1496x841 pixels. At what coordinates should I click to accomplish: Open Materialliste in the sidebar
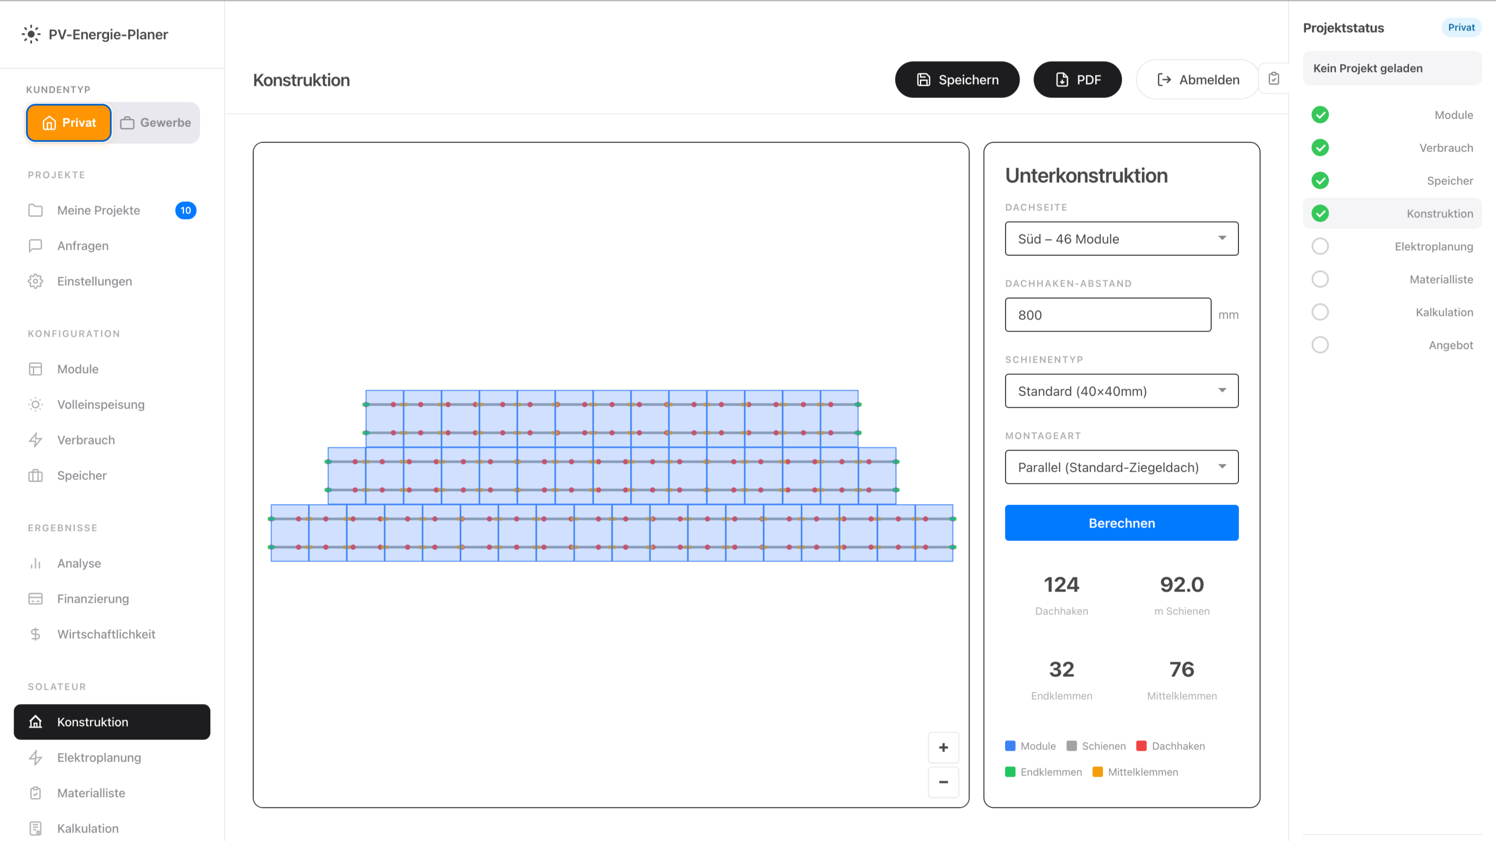(91, 793)
